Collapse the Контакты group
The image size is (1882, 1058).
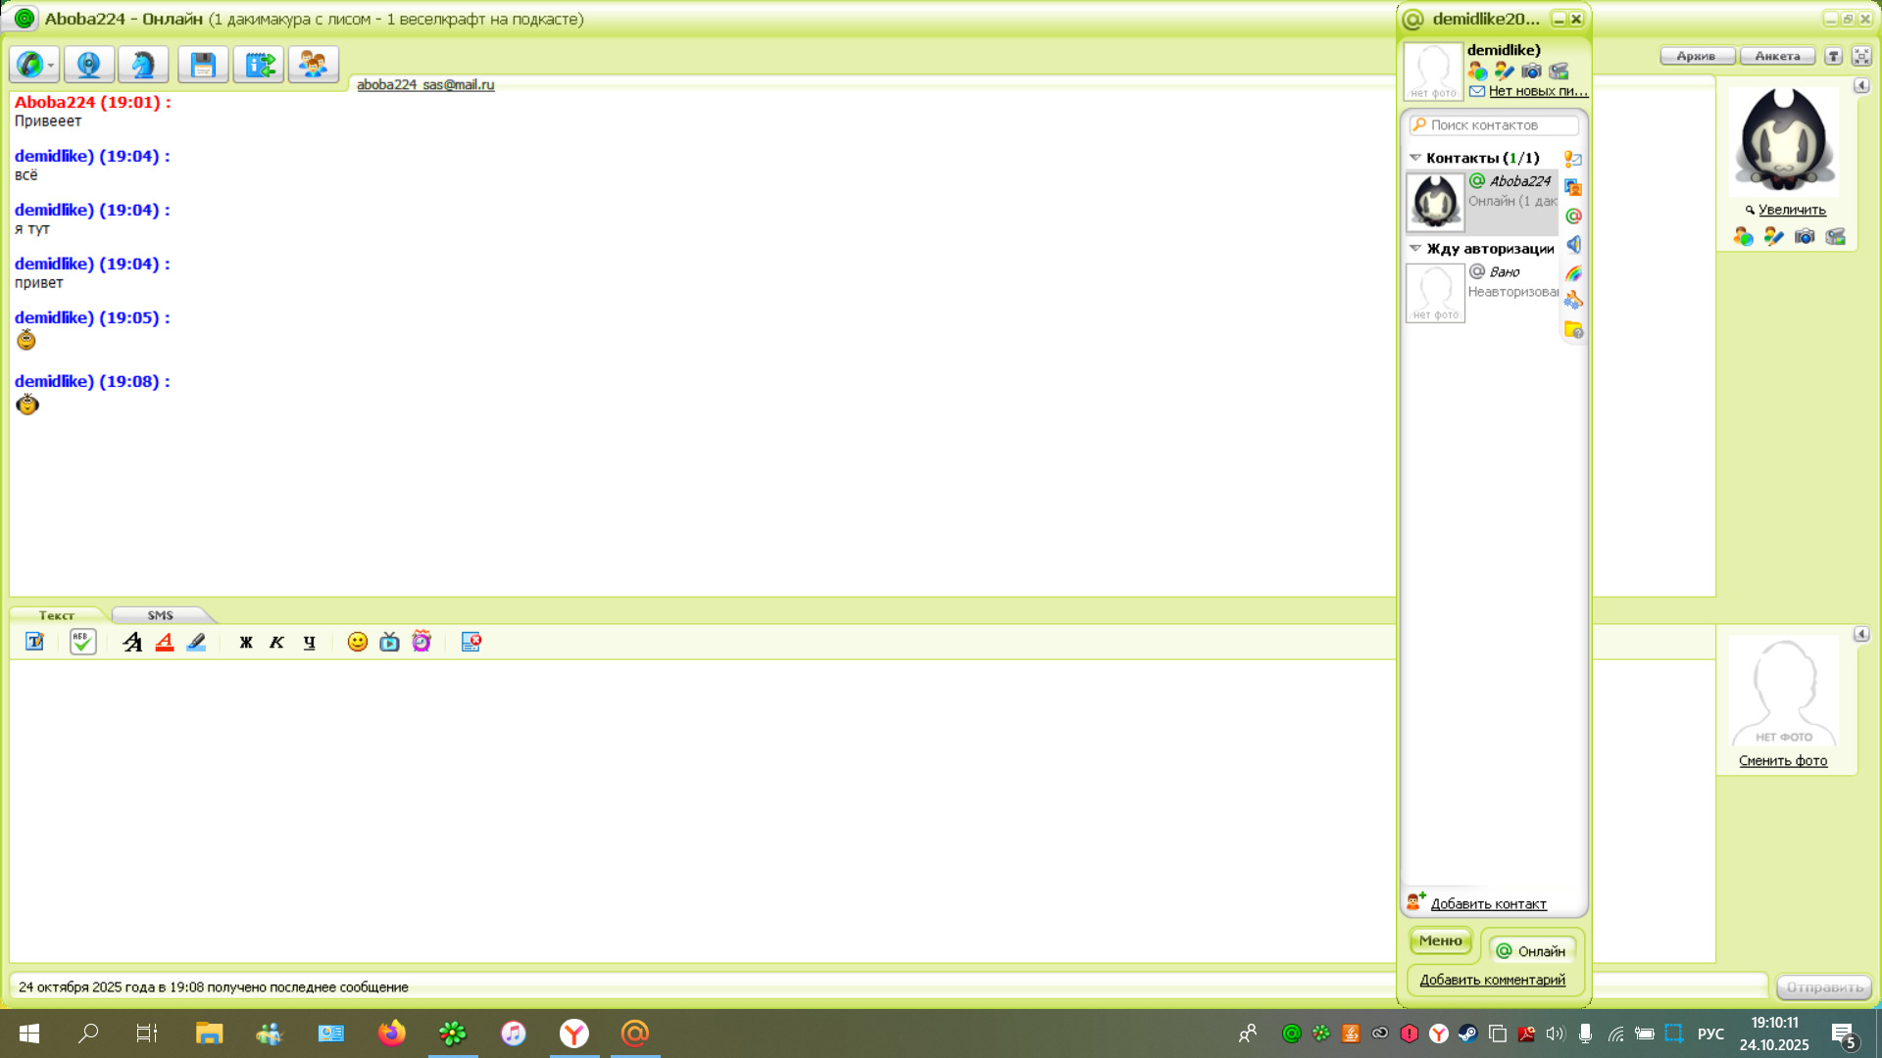click(1414, 158)
